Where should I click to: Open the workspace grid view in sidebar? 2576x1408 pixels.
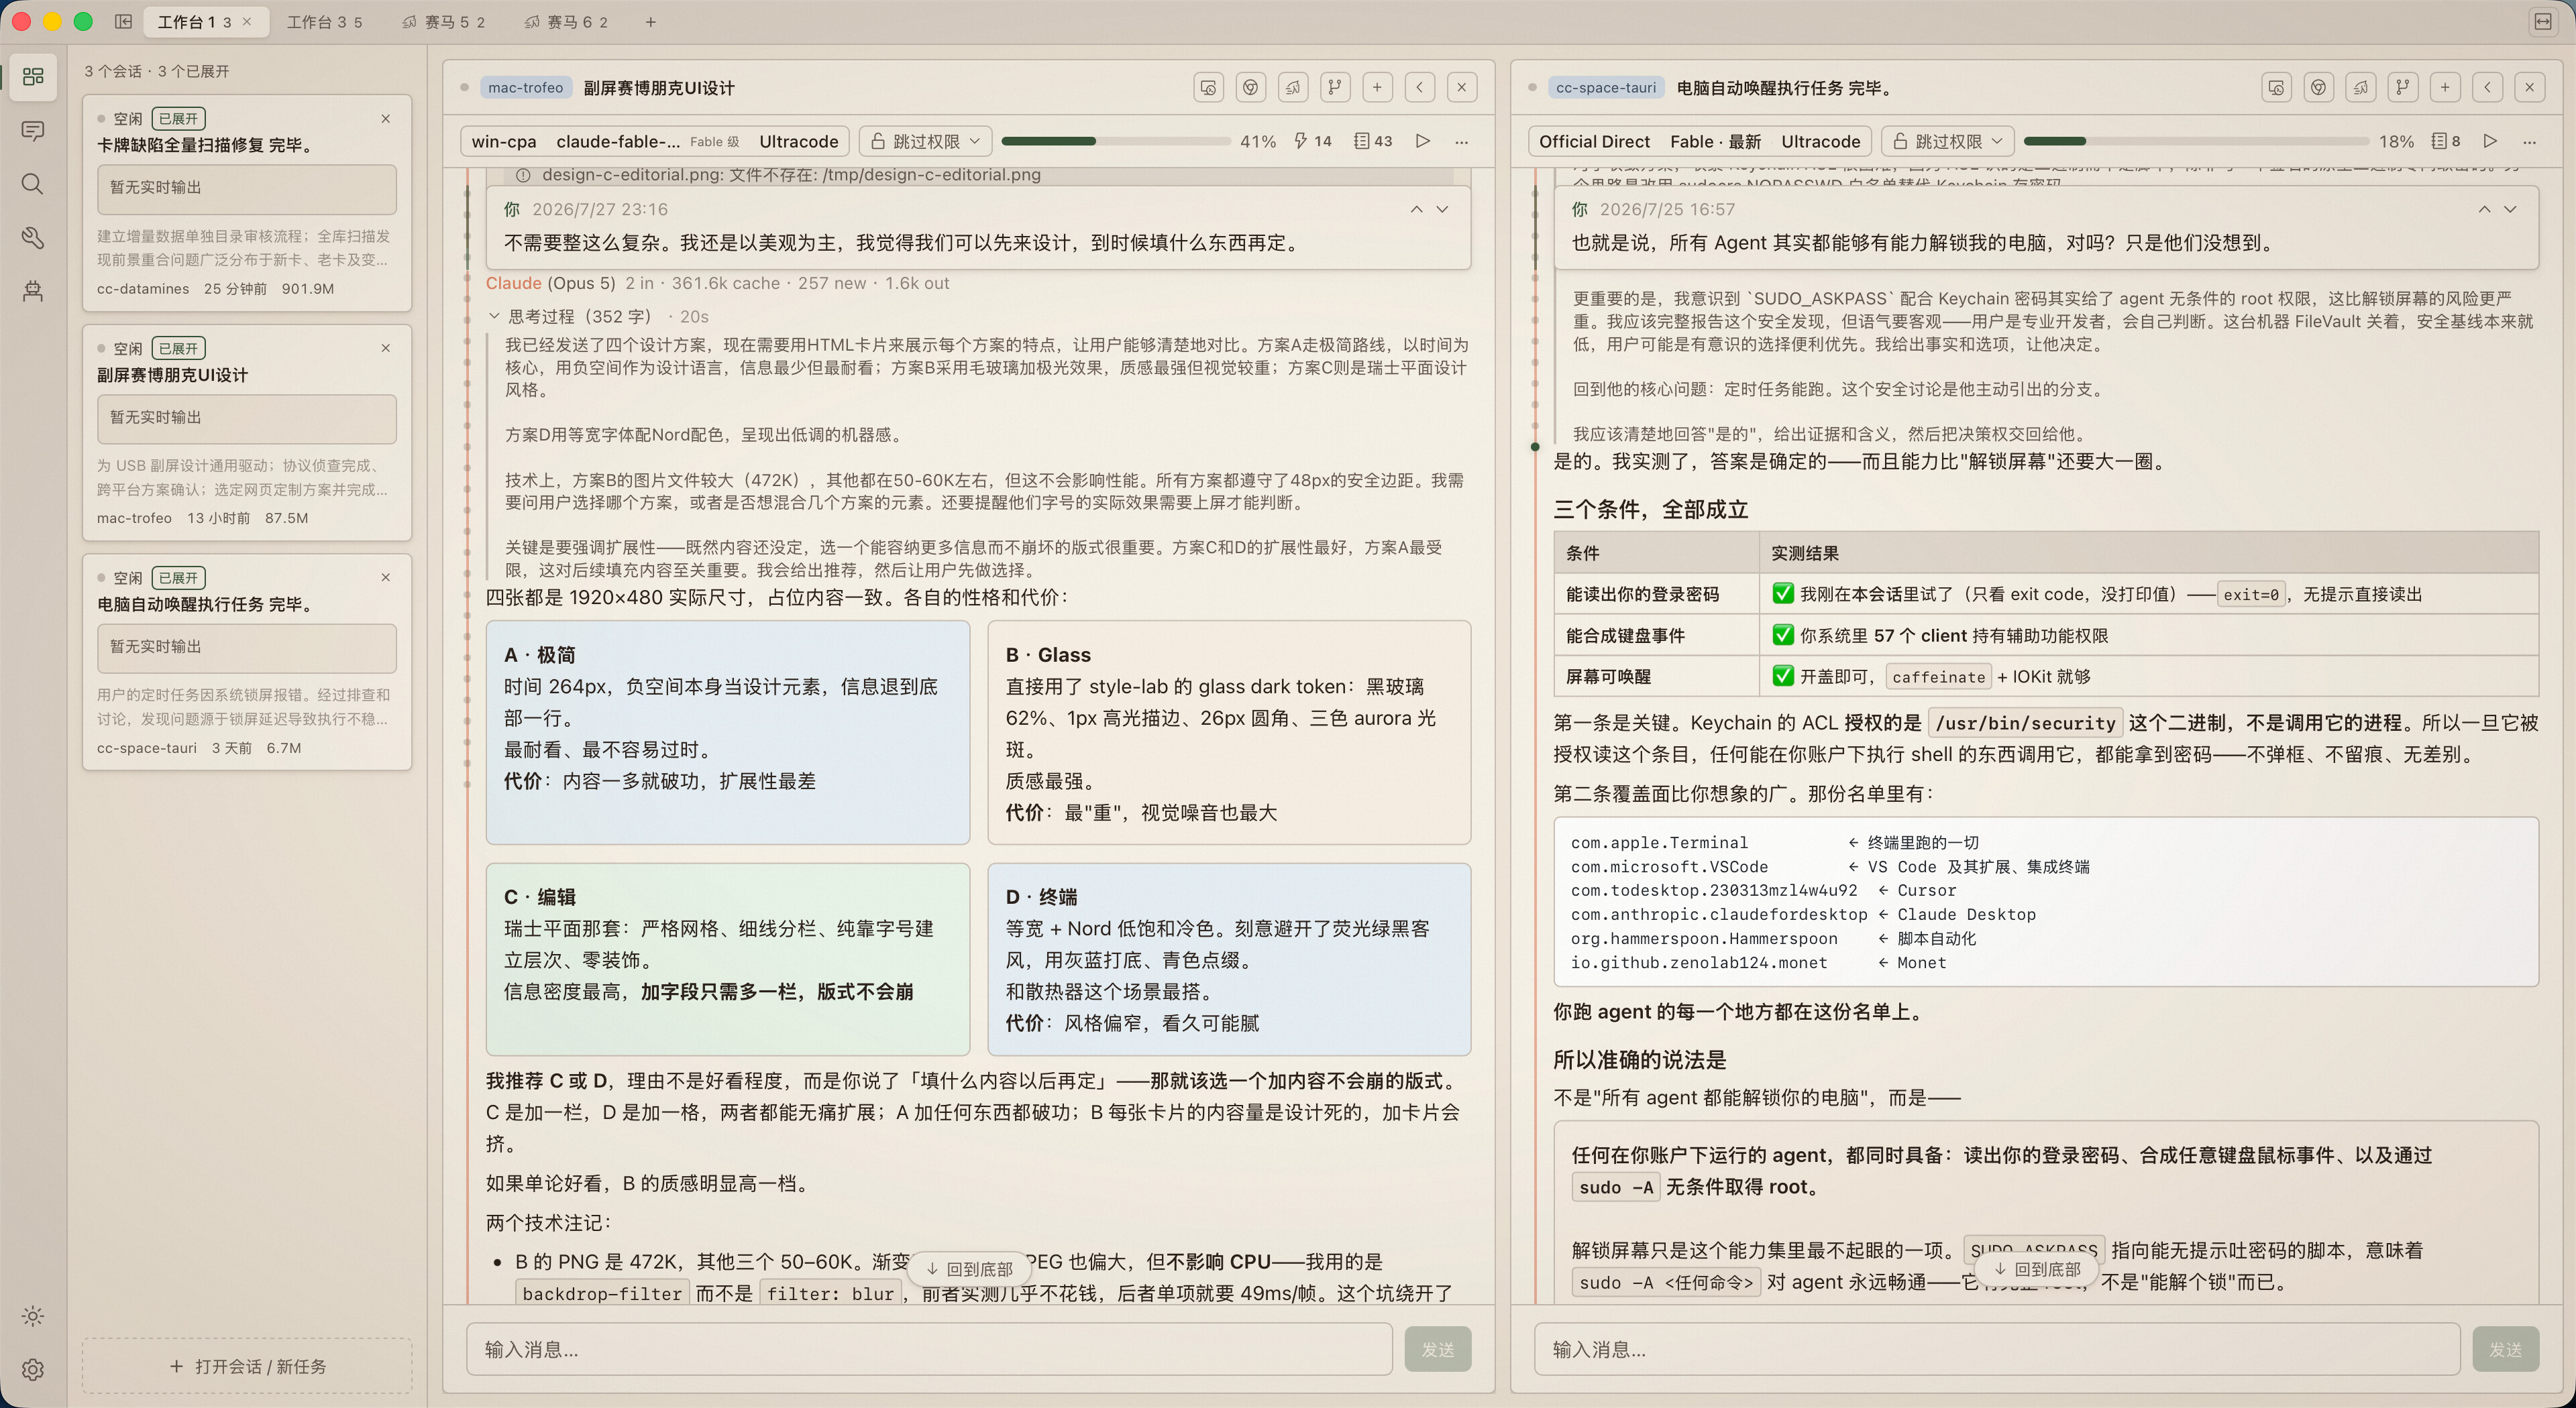click(33, 77)
